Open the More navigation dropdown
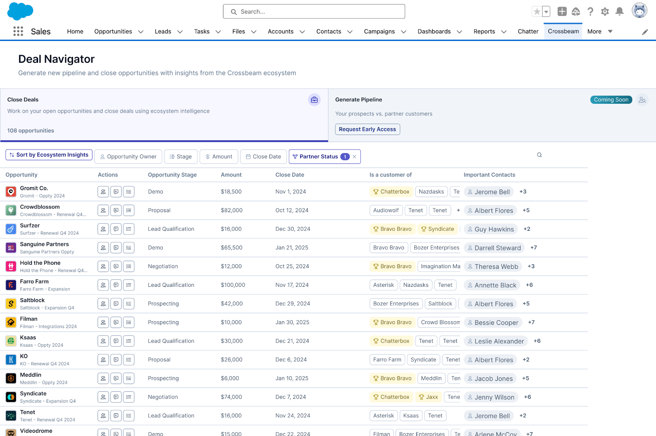656x436 pixels. (x=600, y=32)
